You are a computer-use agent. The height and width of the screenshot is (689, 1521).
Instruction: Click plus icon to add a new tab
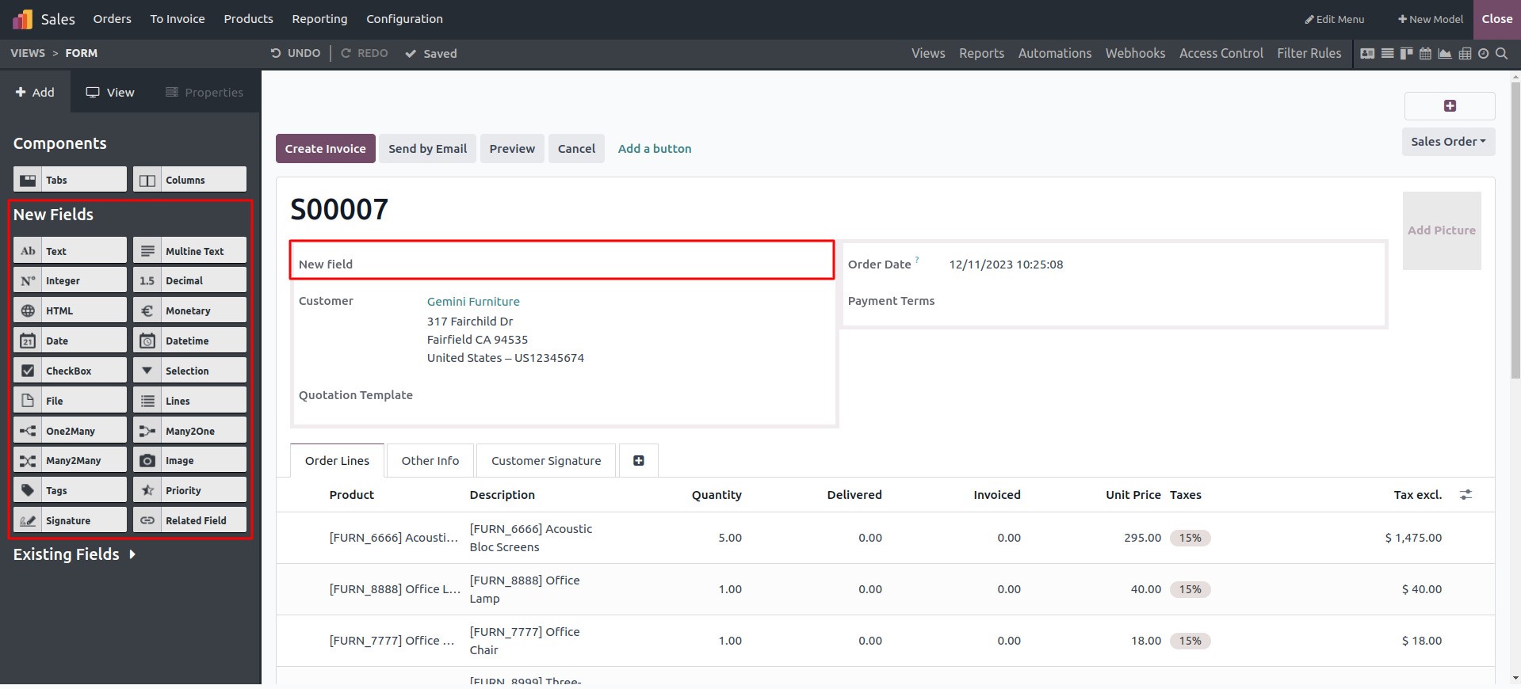[x=639, y=460]
